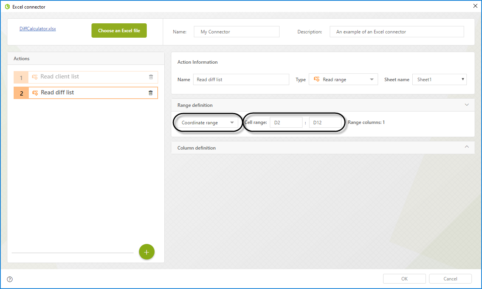The height and width of the screenshot is (289, 482).
Task: Expand the Column definition section
Action: (467, 147)
